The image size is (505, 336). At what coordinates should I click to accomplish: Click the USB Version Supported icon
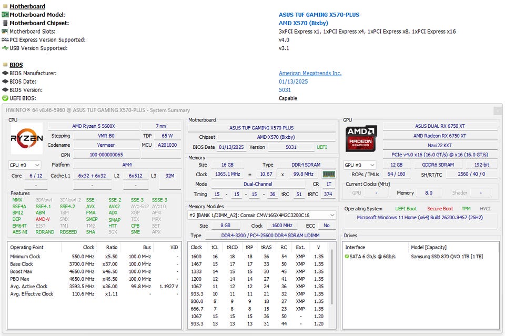(5, 48)
